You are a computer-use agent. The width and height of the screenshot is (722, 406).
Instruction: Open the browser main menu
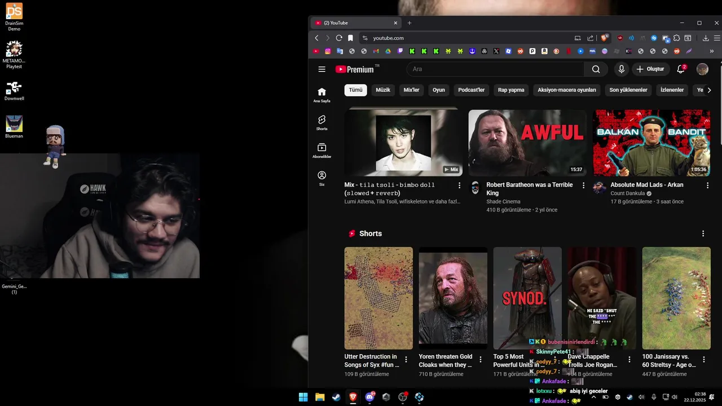pos(717,38)
